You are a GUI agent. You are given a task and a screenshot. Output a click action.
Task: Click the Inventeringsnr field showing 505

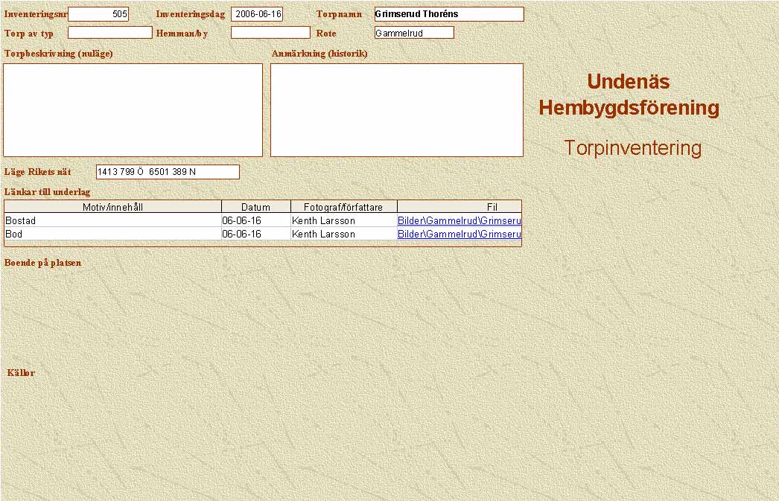click(x=98, y=14)
